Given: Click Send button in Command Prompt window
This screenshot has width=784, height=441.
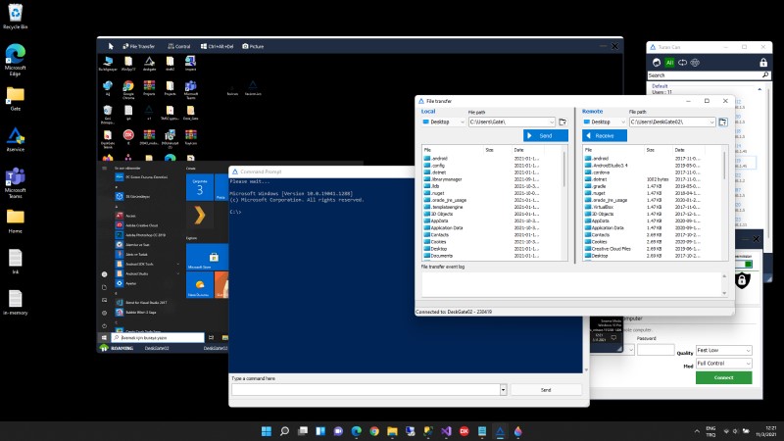Looking at the screenshot, I should coord(546,389).
